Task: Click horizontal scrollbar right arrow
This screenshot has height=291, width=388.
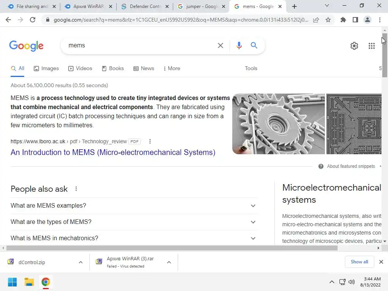Action: [379, 248]
